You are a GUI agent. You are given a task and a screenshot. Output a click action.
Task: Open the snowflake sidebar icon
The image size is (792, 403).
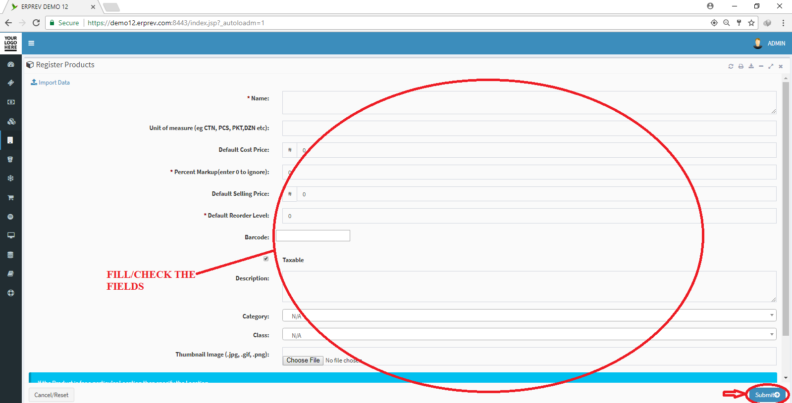[10, 178]
